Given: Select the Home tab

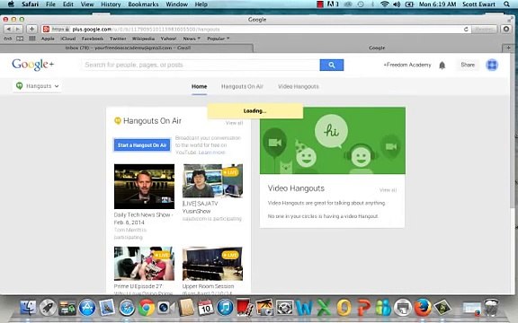Looking at the screenshot, I should (200, 86).
